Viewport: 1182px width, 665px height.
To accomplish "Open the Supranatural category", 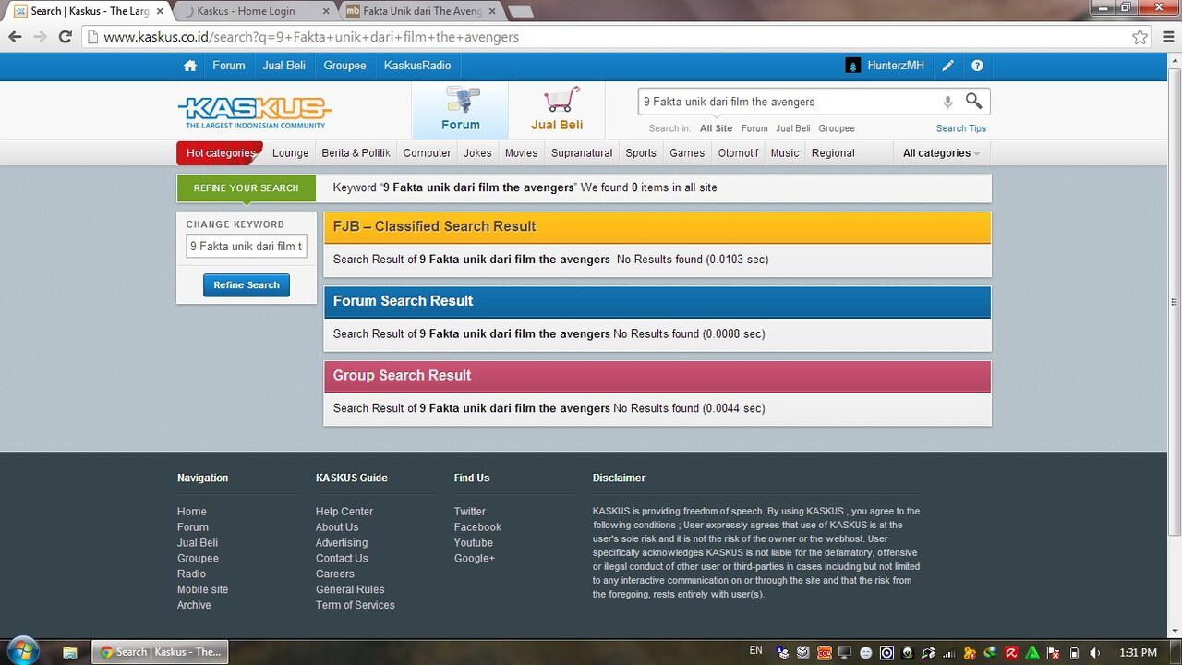I will click(x=582, y=153).
